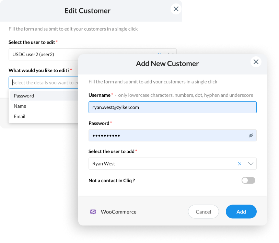Click the USDC user2 (user2) selected value
The width and height of the screenshot is (279, 243).
tap(33, 54)
